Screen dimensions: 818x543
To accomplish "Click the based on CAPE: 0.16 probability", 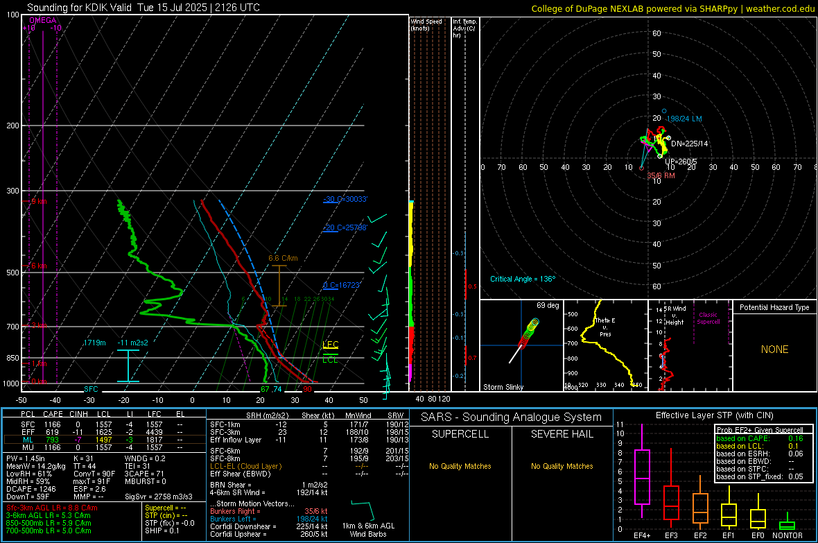I will (760, 438).
